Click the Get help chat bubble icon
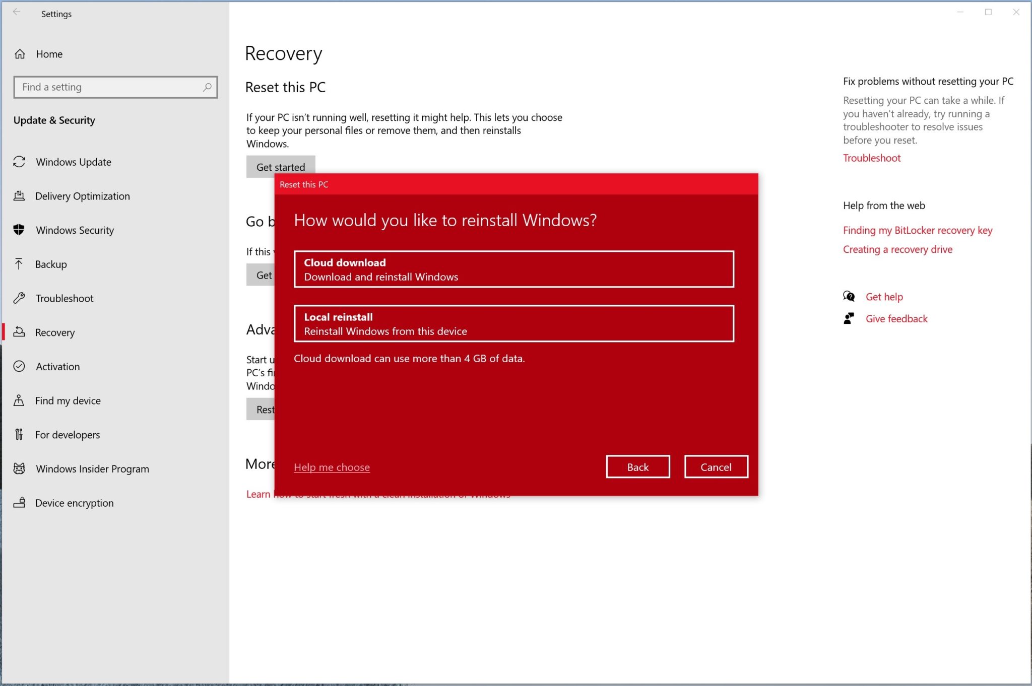The width and height of the screenshot is (1032, 686). [849, 296]
